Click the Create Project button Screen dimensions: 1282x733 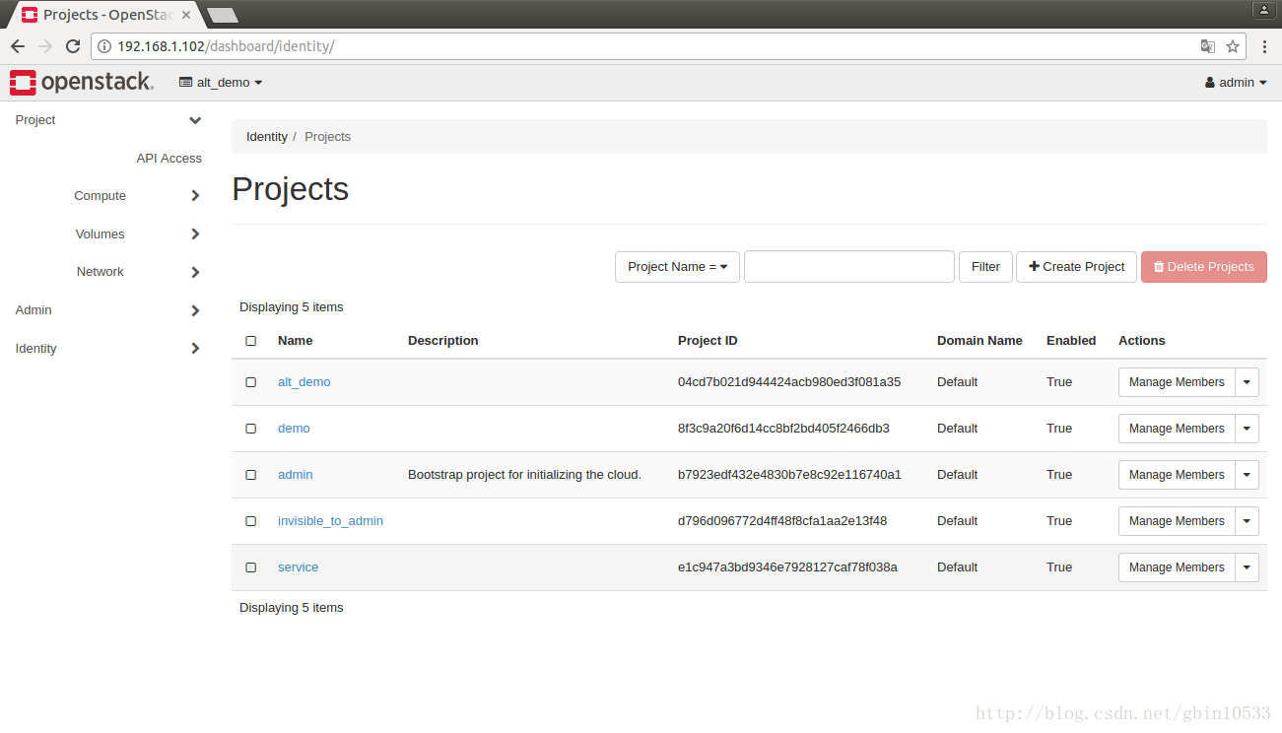(1076, 267)
